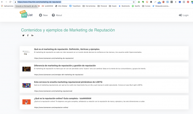Click the Pinterest extension icon
Image resolution: width=193 pixels, height=114 pixels.
click(188, 2)
